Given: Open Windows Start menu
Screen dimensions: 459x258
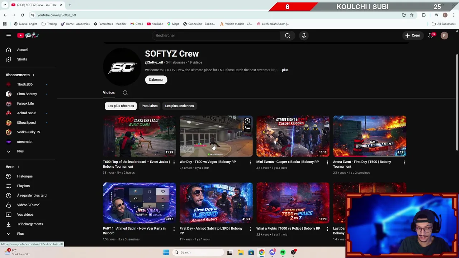Looking at the screenshot, I should tap(166, 252).
